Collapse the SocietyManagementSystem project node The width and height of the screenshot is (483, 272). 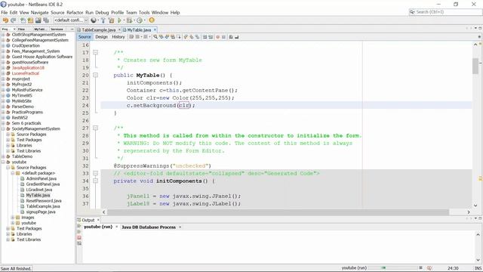click(x=3, y=128)
